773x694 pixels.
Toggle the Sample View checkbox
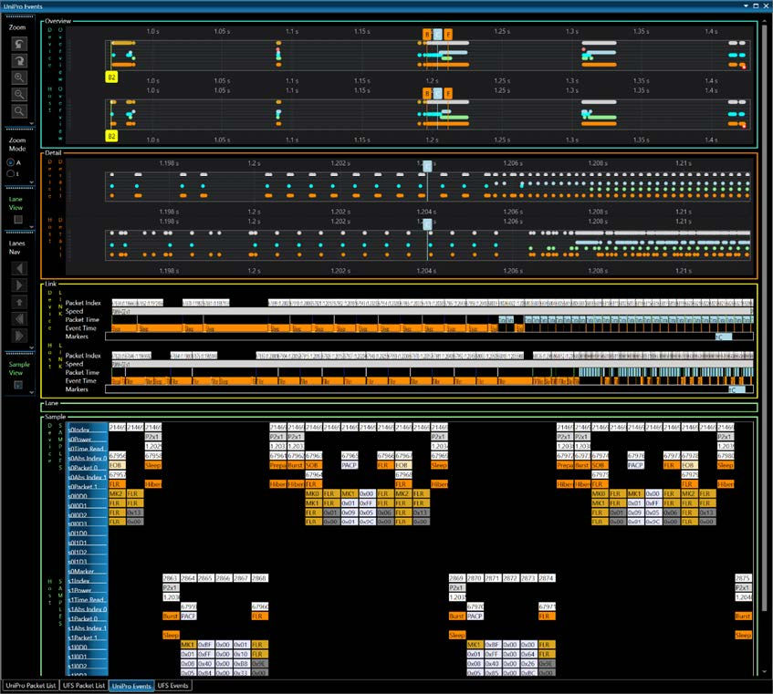tap(18, 385)
